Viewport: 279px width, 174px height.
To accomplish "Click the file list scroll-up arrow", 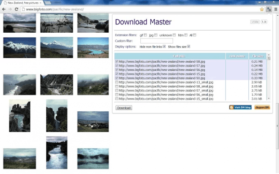I will 269,55.
